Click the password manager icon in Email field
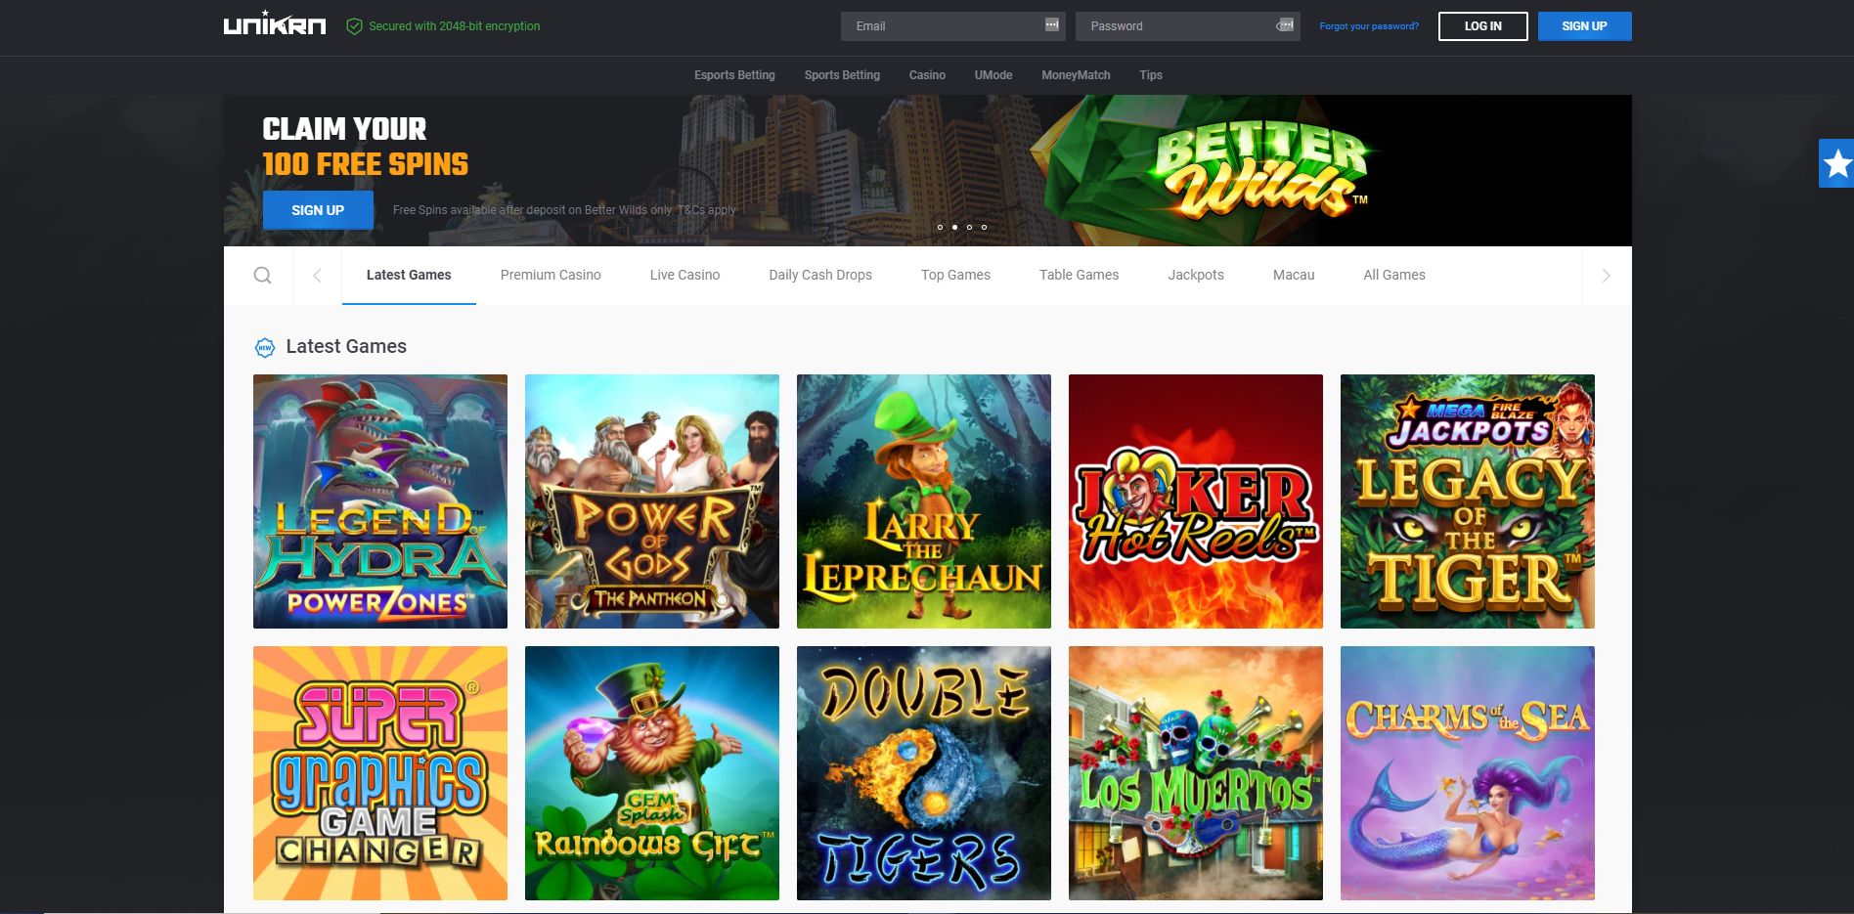Image resolution: width=1854 pixels, height=914 pixels. (1051, 24)
